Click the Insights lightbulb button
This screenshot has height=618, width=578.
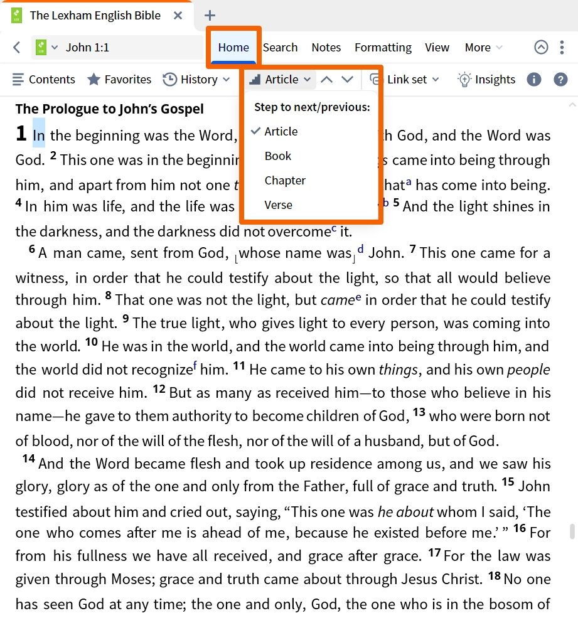pos(486,80)
